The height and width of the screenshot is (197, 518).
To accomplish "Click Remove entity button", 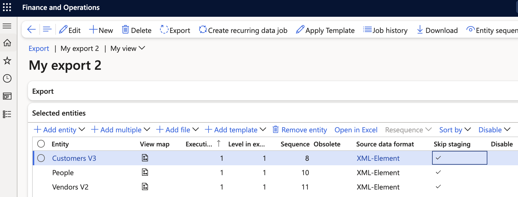I will [300, 130].
